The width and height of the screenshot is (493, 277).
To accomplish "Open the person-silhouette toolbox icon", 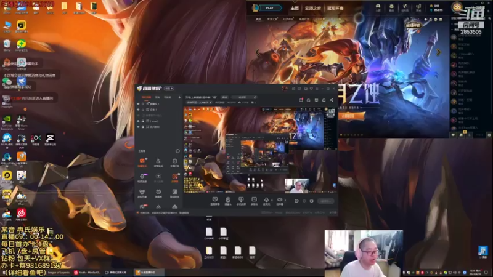I will tap(158, 163).
